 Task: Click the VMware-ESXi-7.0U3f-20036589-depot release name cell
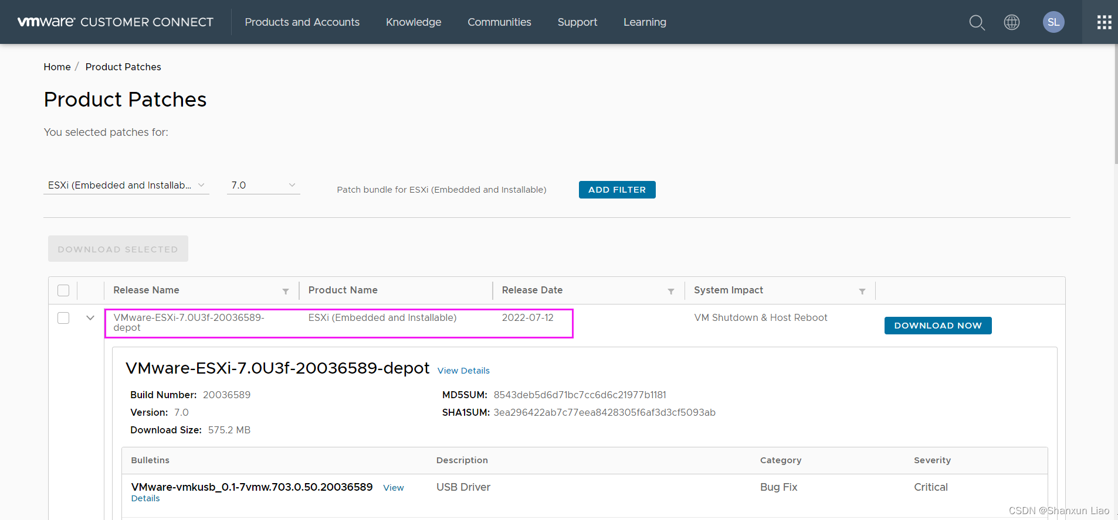(x=189, y=323)
